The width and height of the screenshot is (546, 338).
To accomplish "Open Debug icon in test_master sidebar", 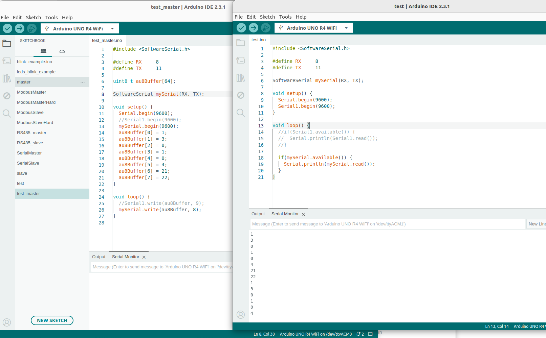I will pyautogui.click(x=7, y=96).
